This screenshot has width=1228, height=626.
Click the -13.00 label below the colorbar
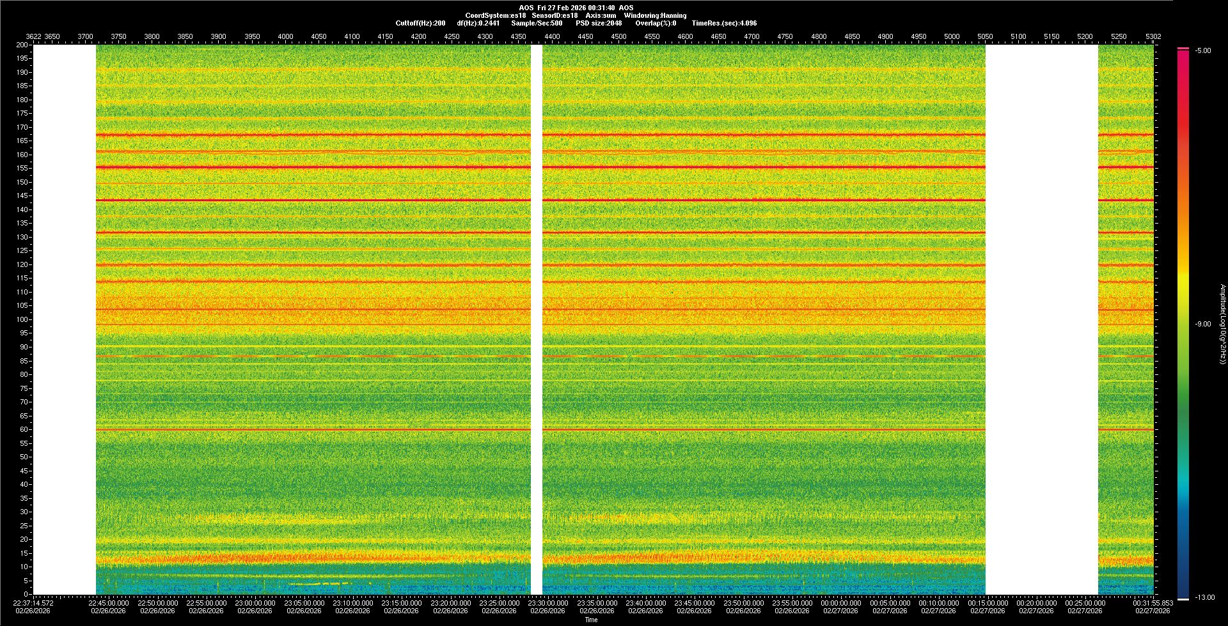[1204, 598]
